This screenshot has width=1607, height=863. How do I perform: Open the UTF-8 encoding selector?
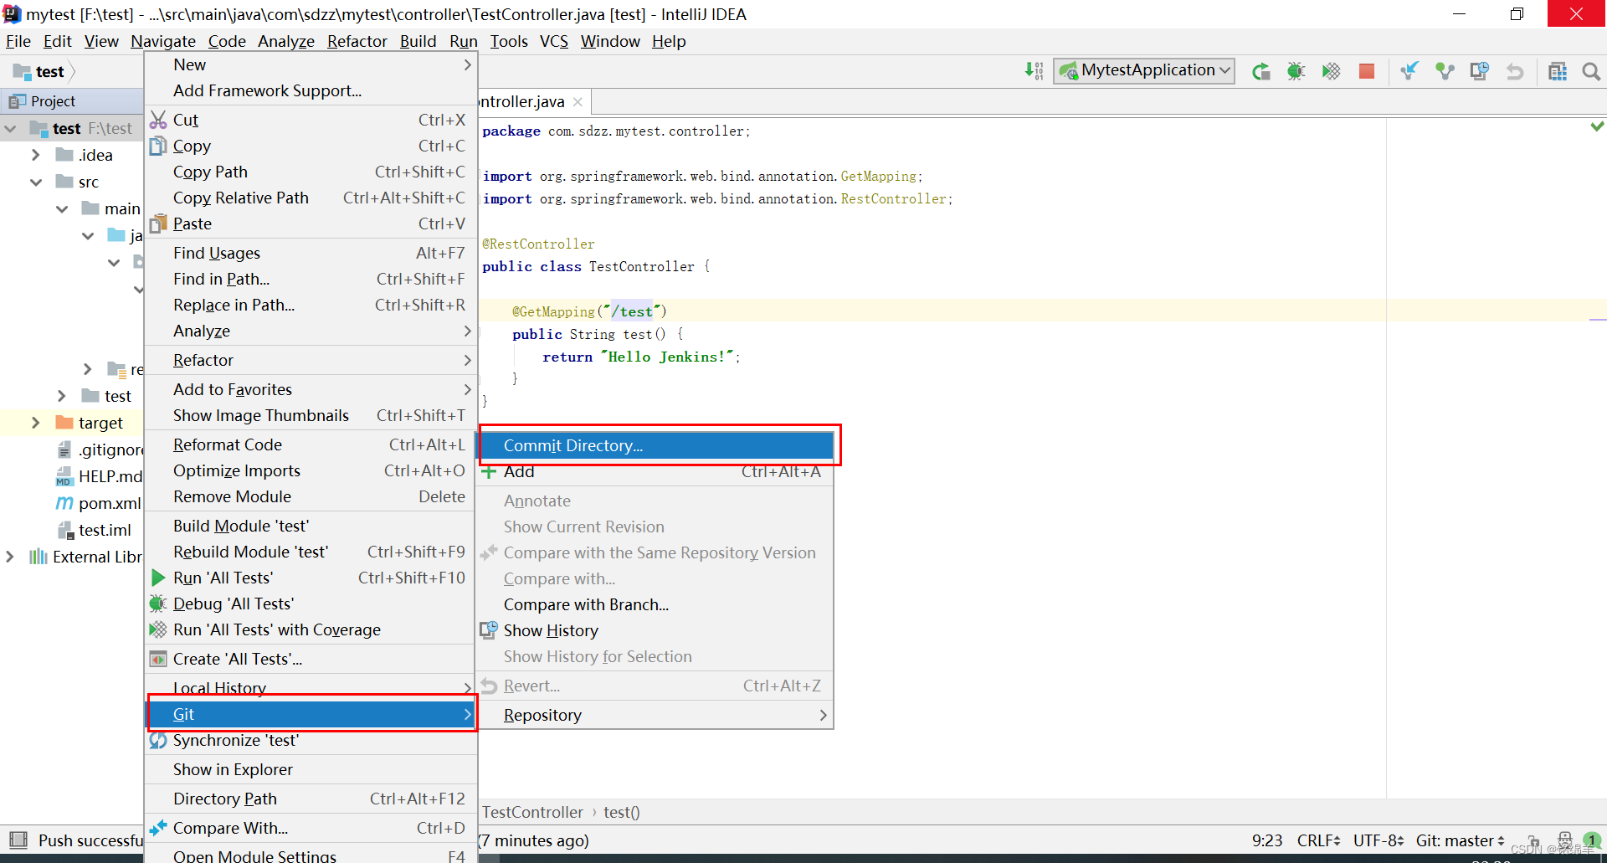coord(1379,840)
